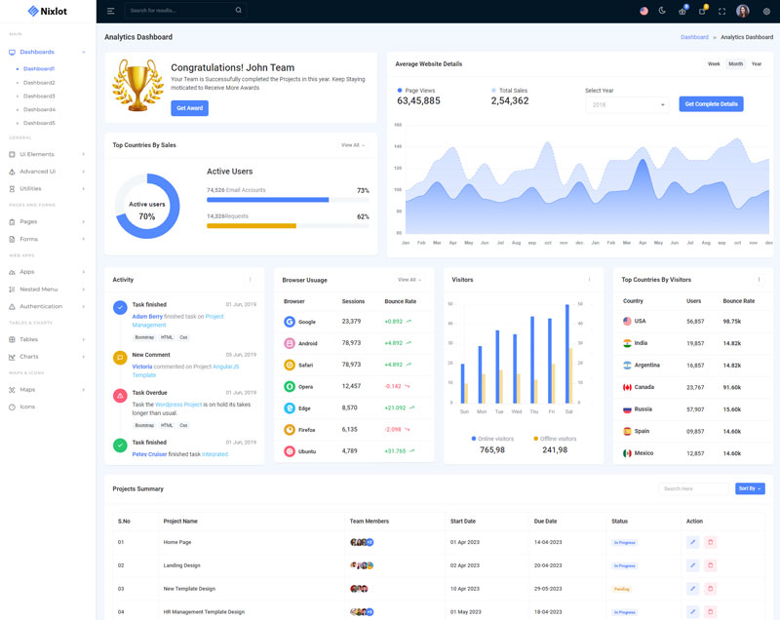780x620 pixels.
Task: Open the settings gear in top bar
Action: (x=766, y=11)
